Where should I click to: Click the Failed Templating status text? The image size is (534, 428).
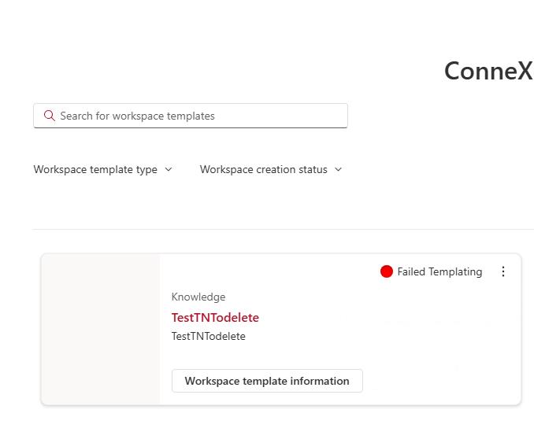click(x=439, y=271)
